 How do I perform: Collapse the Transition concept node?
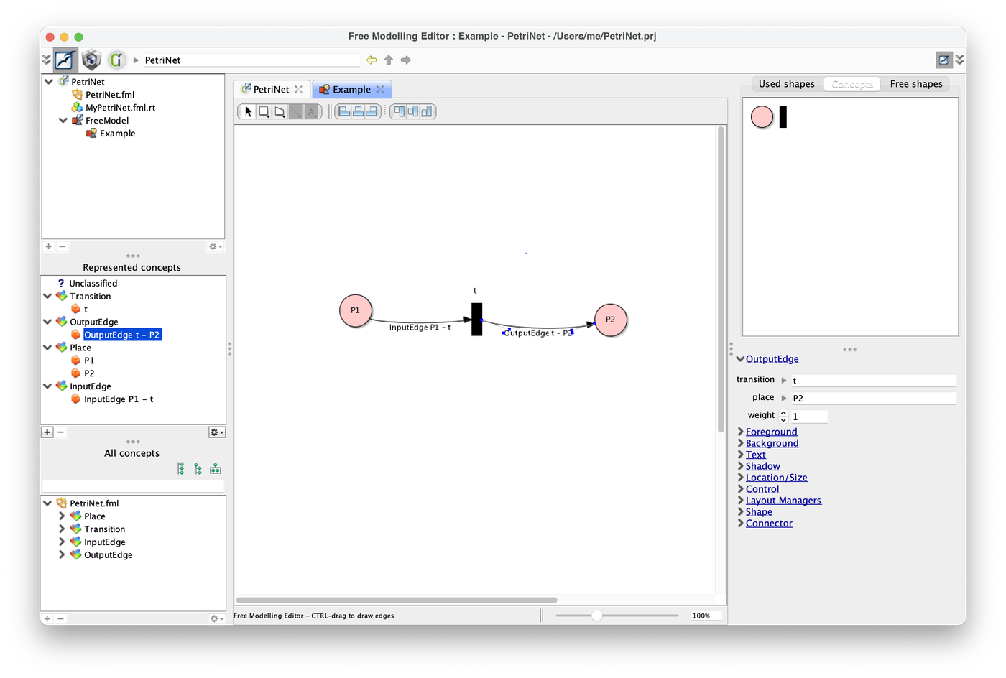[47, 297]
